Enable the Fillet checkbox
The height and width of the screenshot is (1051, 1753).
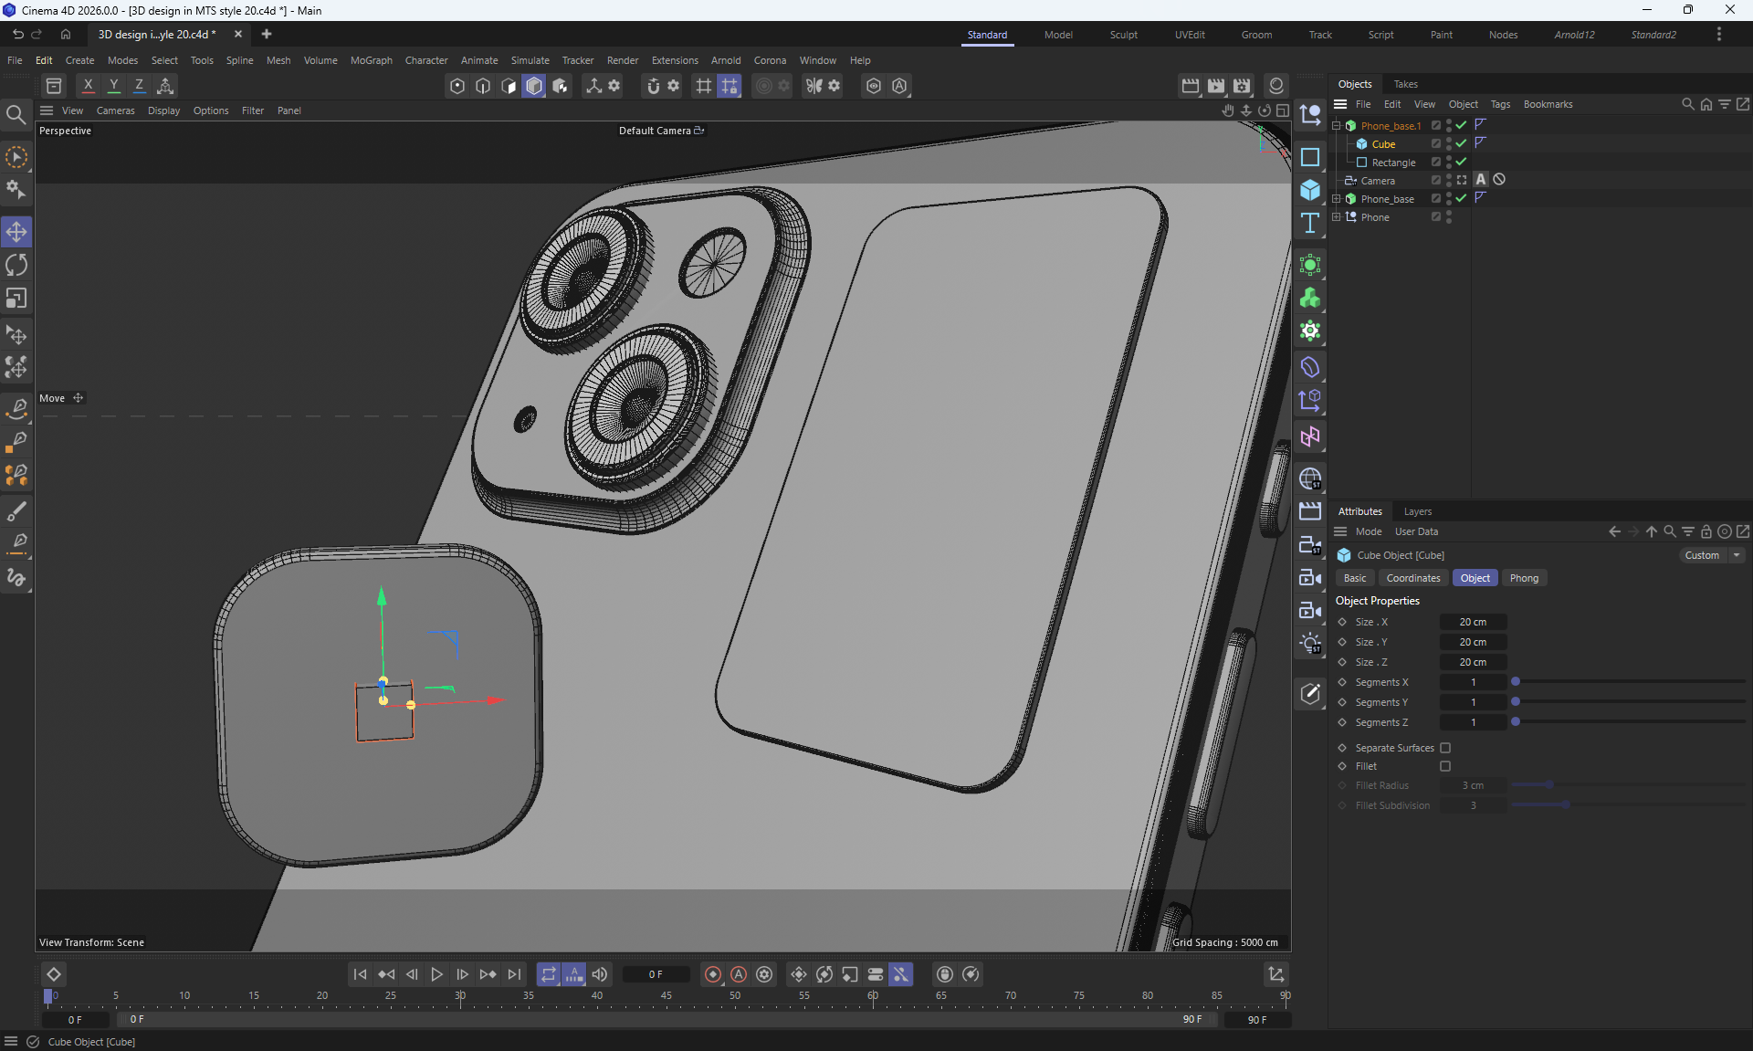point(1444,766)
